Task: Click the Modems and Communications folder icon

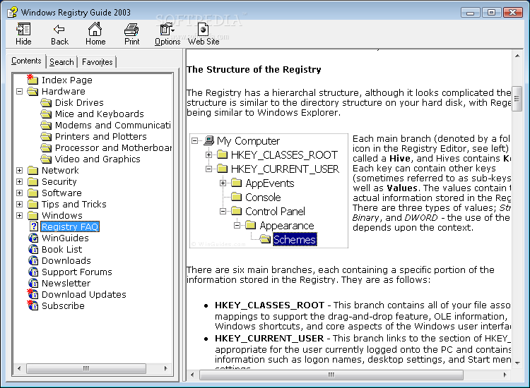Action: pos(46,125)
